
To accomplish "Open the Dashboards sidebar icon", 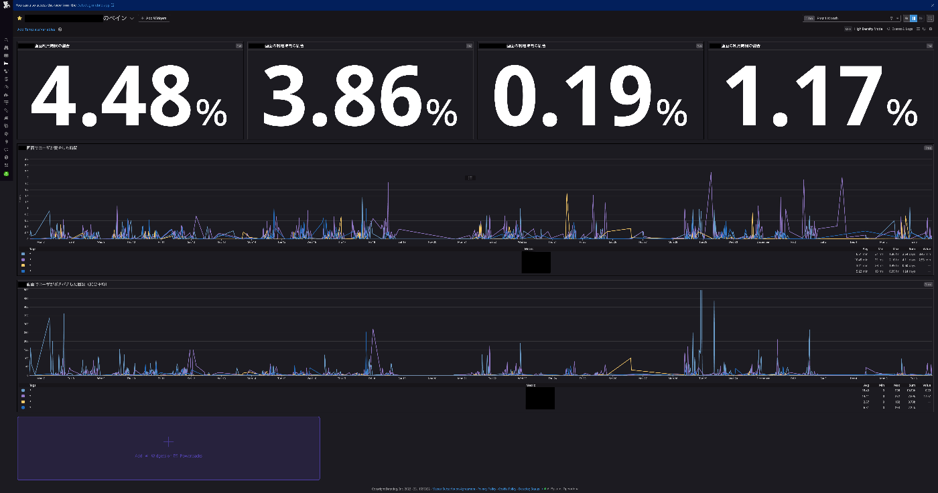I will [x=6, y=63].
